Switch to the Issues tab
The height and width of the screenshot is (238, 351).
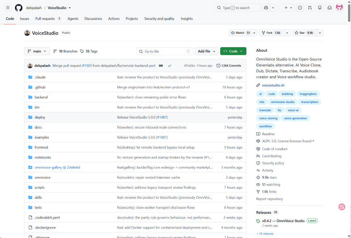[x=24, y=19]
